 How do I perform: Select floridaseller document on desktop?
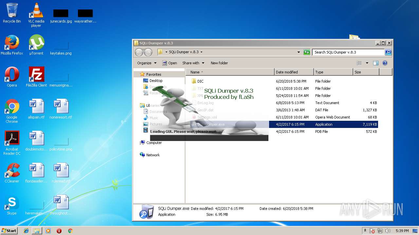tap(36, 173)
